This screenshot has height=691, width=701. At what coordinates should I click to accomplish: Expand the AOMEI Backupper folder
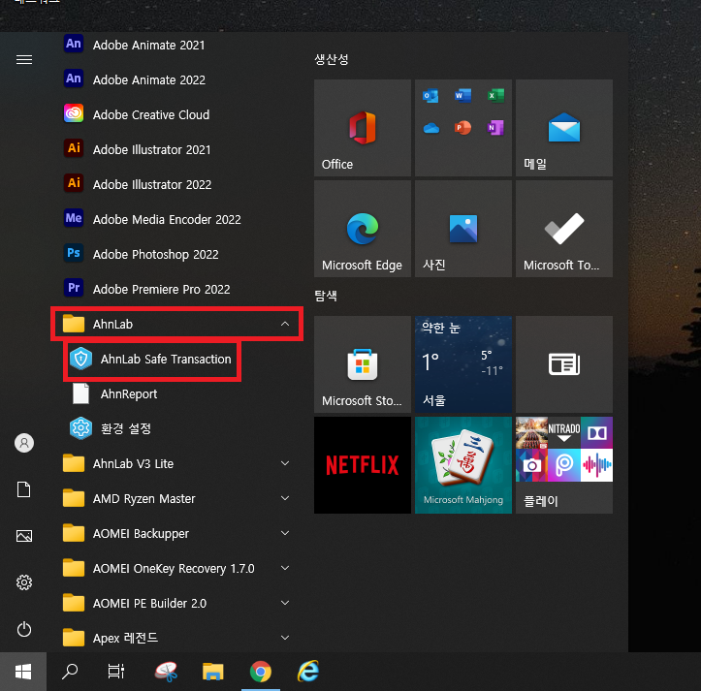click(176, 533)
